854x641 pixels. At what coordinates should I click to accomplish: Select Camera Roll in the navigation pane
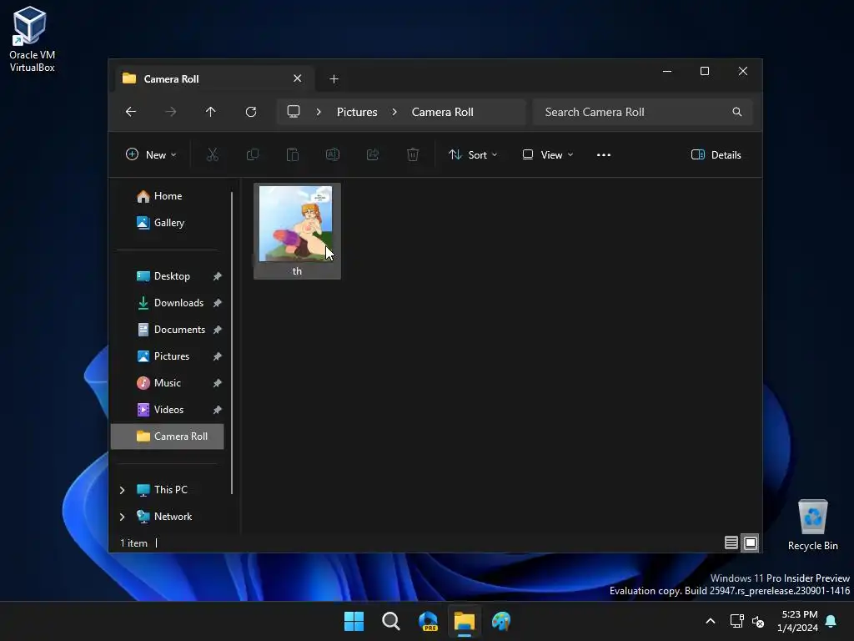[x=167, y=437]
